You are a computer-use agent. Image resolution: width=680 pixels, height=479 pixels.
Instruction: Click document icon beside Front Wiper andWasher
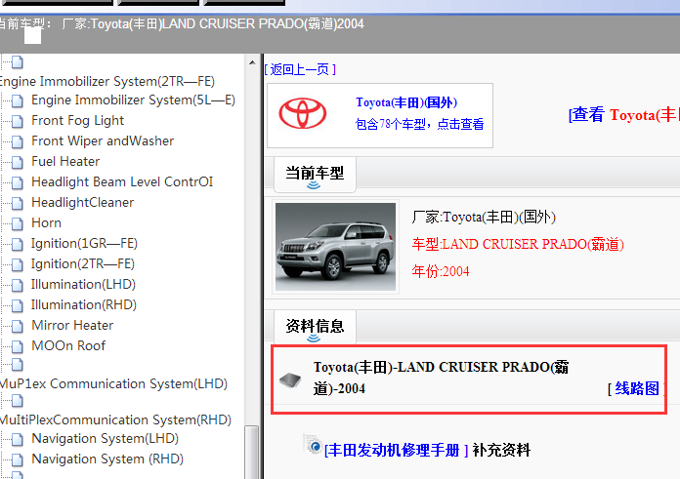pos(18,141)
